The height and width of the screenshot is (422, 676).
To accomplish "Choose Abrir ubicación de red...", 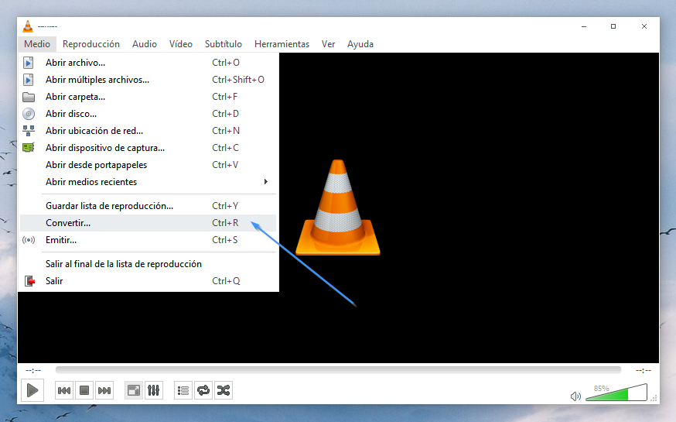I will 148,131.
